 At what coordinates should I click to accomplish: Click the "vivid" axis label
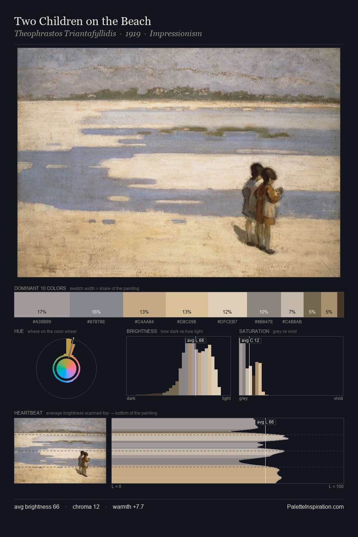tap(338, 398)
